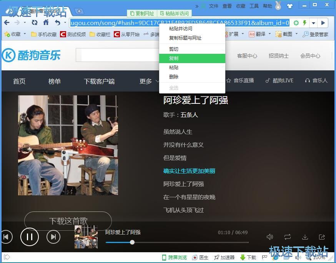Click the green compatibility mode icon in address bar

[296, 23]
